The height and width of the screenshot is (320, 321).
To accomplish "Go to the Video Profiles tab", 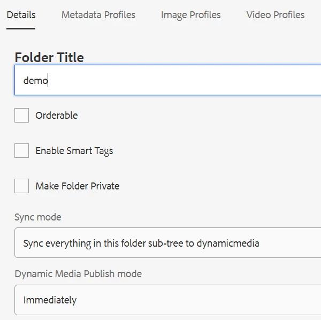I will pyautogui.click(x=275, y=15).
